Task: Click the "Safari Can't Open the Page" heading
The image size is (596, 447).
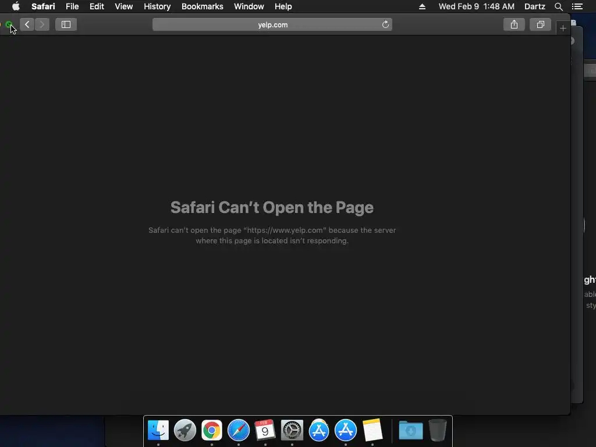Action: tap(272, 208)
